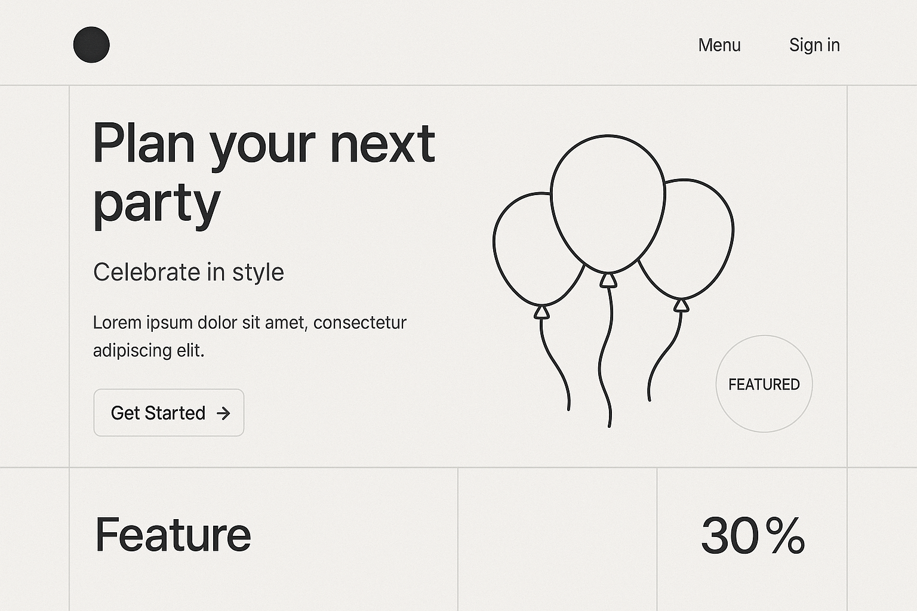Viewport: 917px width, 611px height.
Task: Click the empty cell between Feature and 30%
Action: click(558, 537)
